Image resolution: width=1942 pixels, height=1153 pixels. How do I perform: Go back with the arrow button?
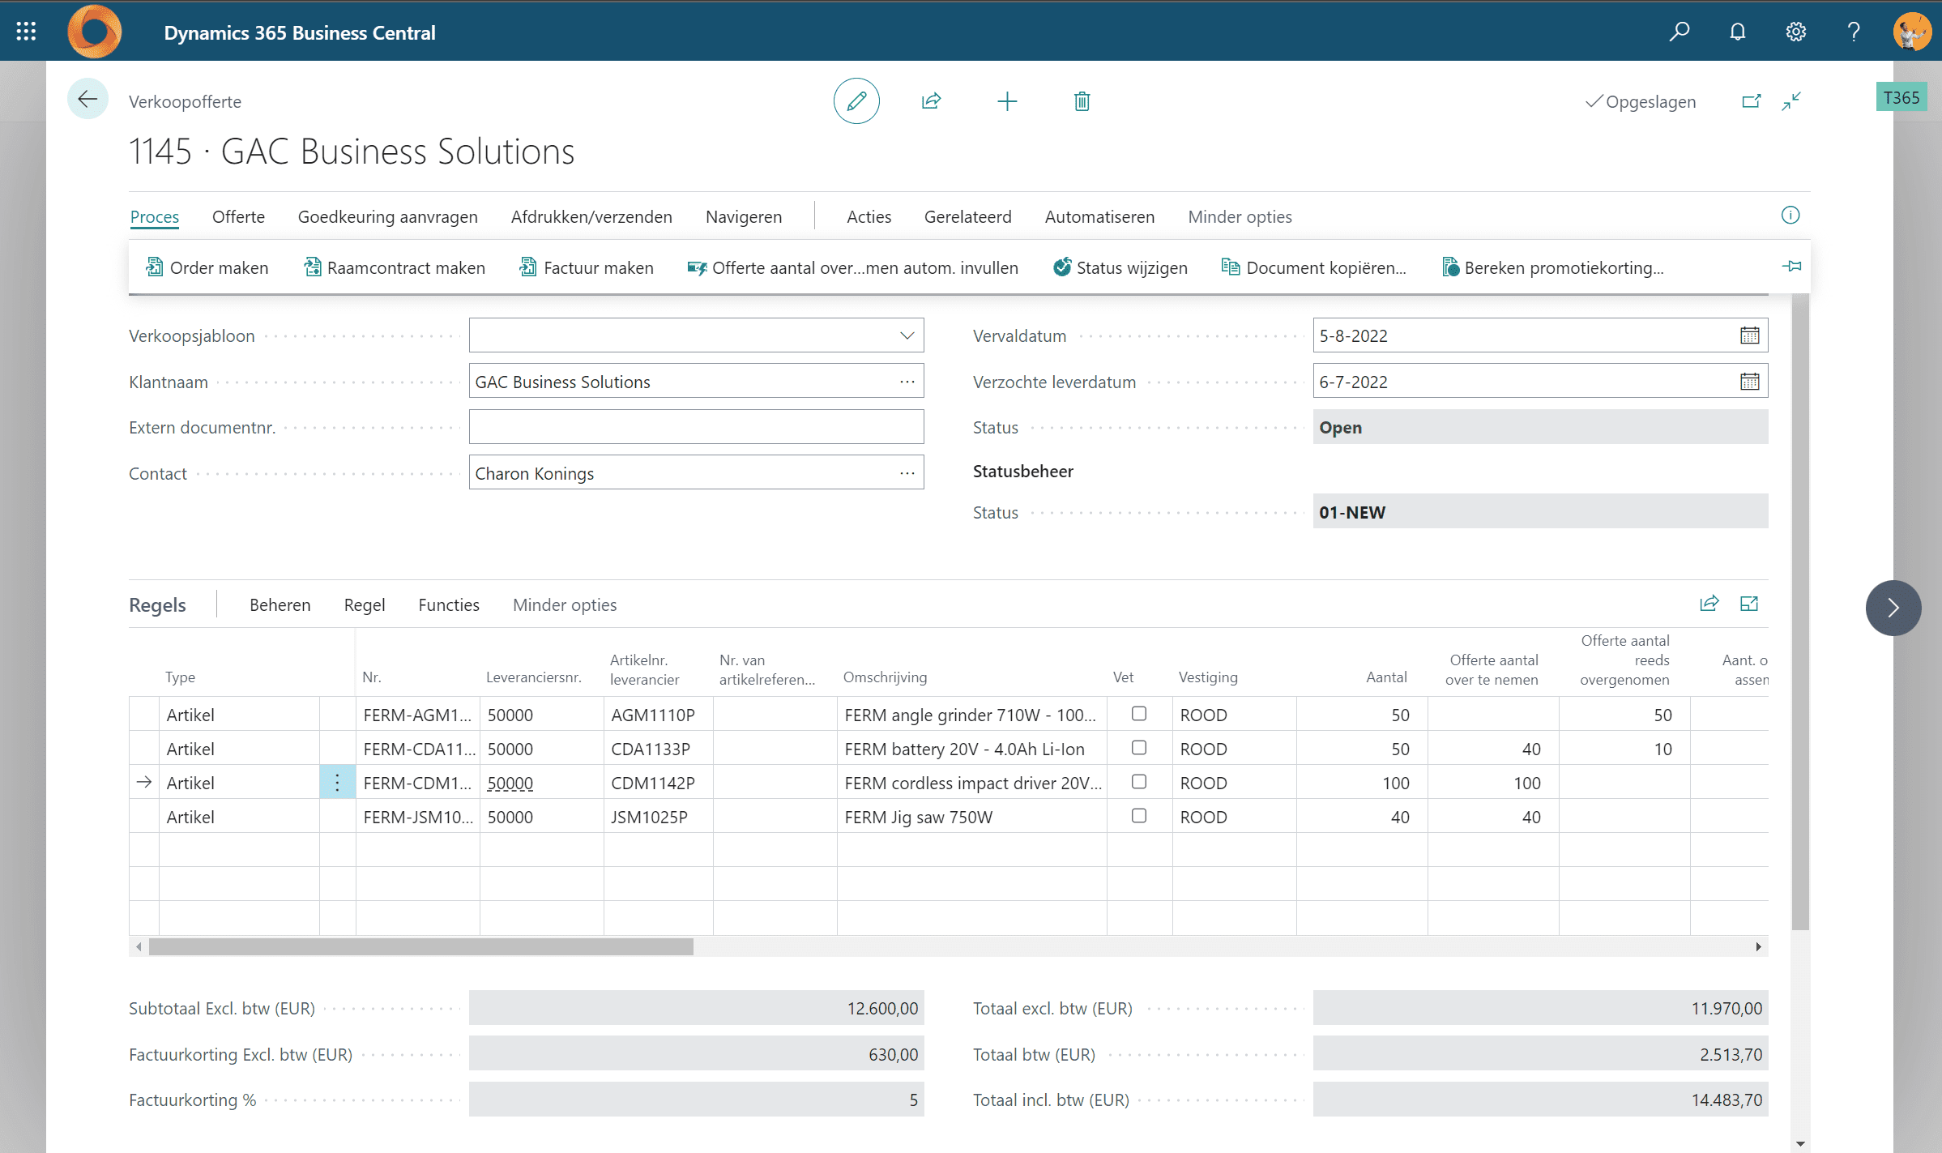pos(87,100)
